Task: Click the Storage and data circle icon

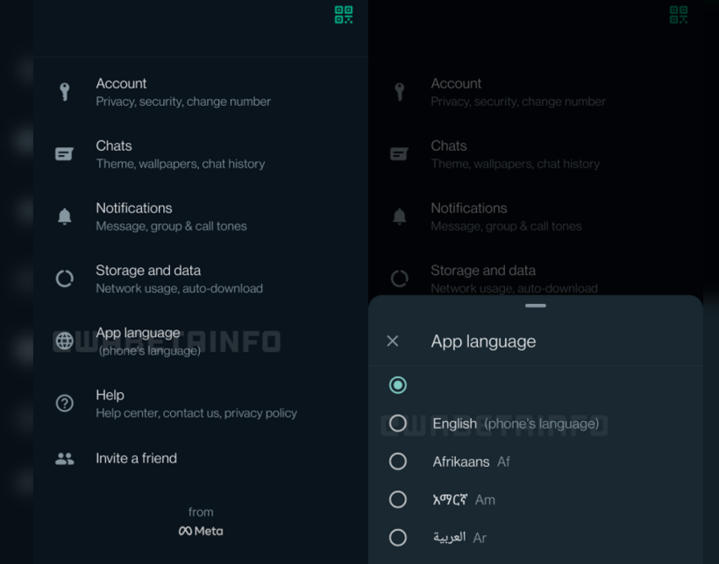Action: (64, 278)
